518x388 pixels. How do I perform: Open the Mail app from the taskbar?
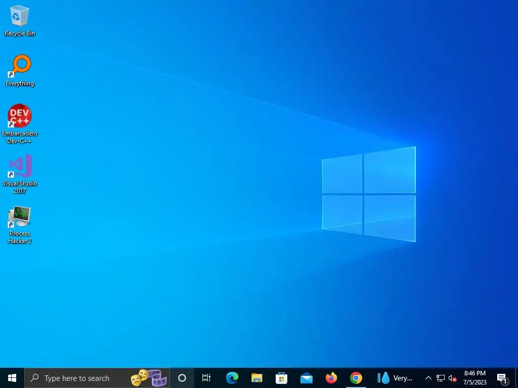coord(306,378)
